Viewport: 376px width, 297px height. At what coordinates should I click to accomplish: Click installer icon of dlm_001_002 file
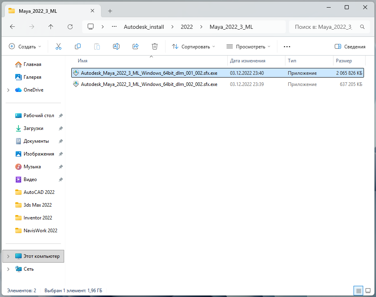(x=76, y=73)
